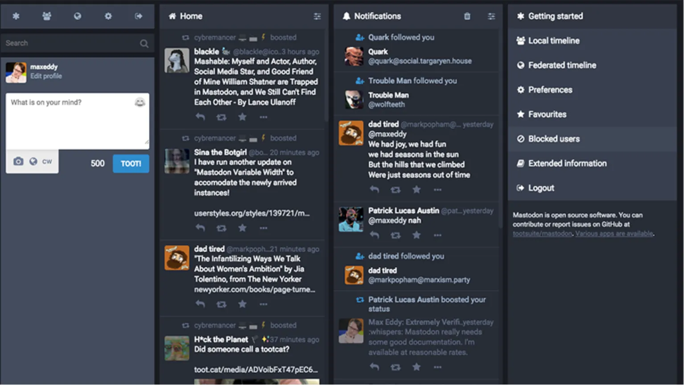Screen dimensions: 684x385
Task: Reply to blackle's Mashable toot
Action: tap(200, 117)
